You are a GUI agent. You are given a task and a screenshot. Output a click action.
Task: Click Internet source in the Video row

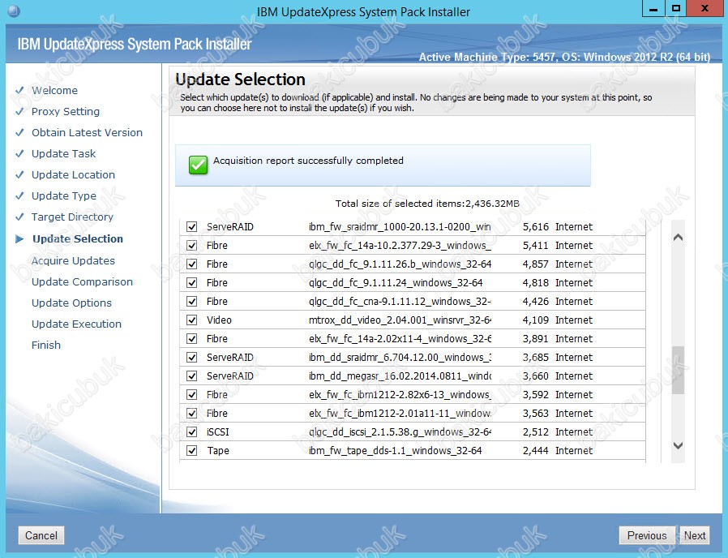click(x=574, y=320)
